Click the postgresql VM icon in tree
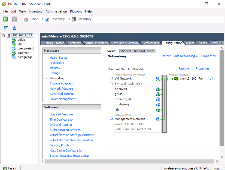Viewport: 225px width, 170px height. click(14, 57)
